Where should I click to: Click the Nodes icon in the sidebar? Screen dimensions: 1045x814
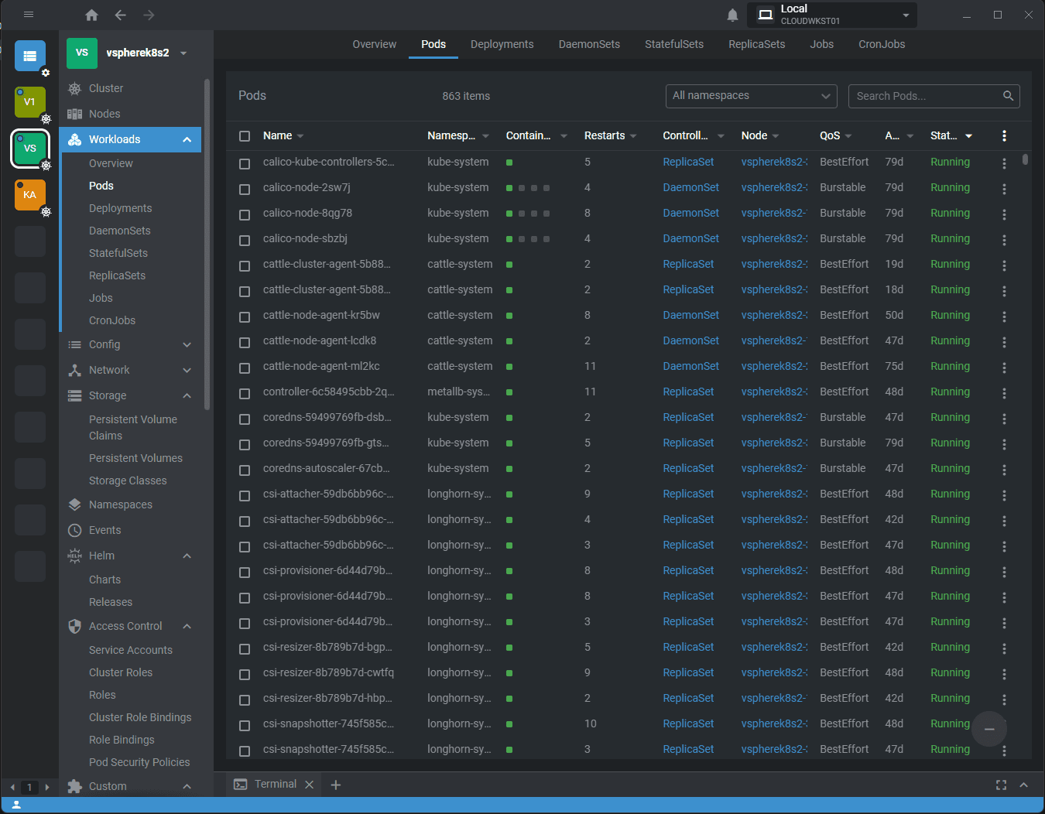[x=74, y=114]
